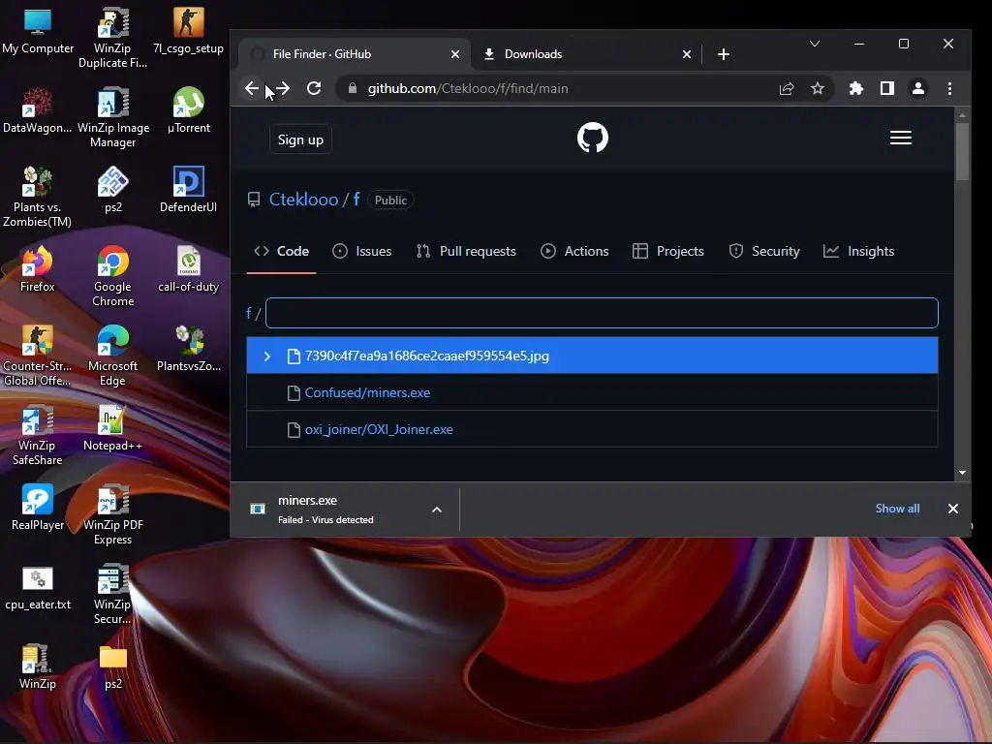Open the Chrome profile icon
The image size is (992, 744).
point(918,88)
